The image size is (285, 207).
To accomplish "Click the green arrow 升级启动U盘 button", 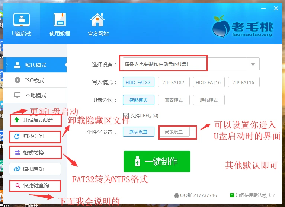I will [x=35, y=120].
